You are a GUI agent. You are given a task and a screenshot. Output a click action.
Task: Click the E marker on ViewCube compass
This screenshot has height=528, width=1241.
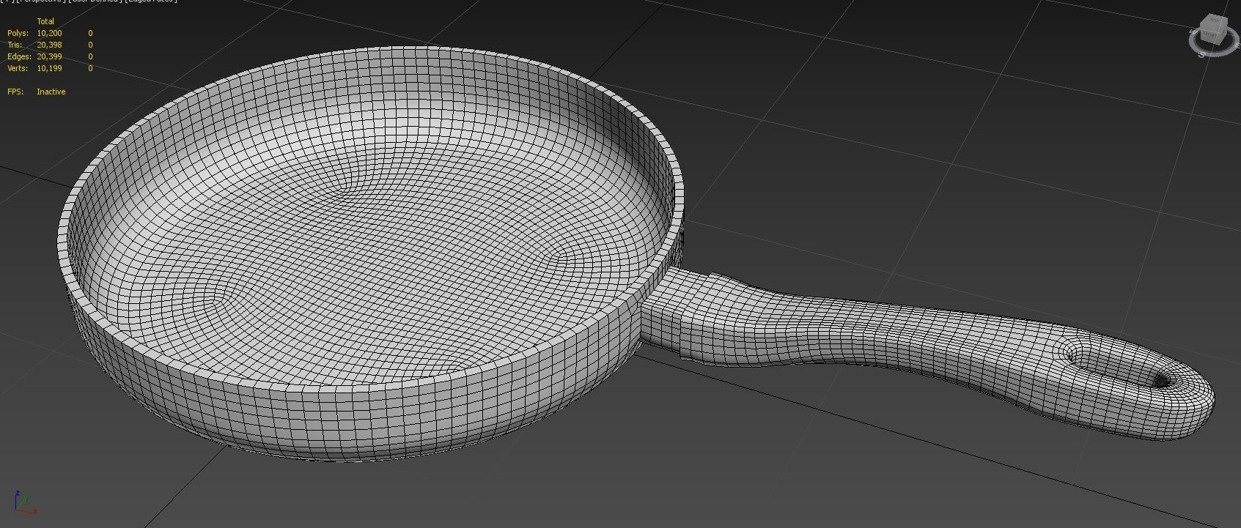coord(1237,45)
